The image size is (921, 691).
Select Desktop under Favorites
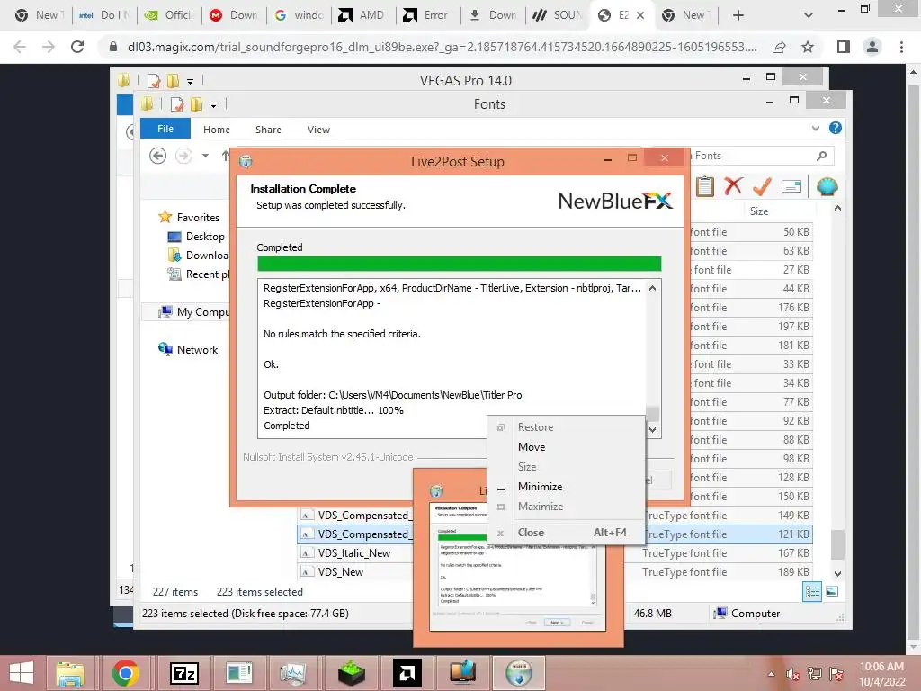coord(205,237)
